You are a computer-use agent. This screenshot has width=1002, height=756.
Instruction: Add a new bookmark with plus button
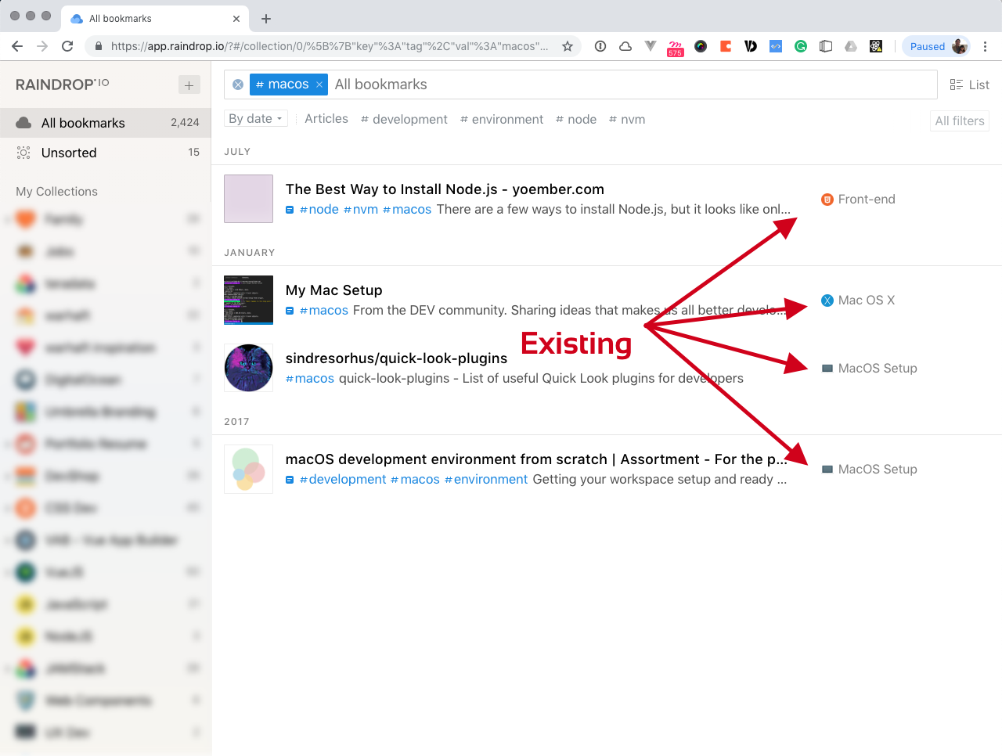[x=189, y=85]
